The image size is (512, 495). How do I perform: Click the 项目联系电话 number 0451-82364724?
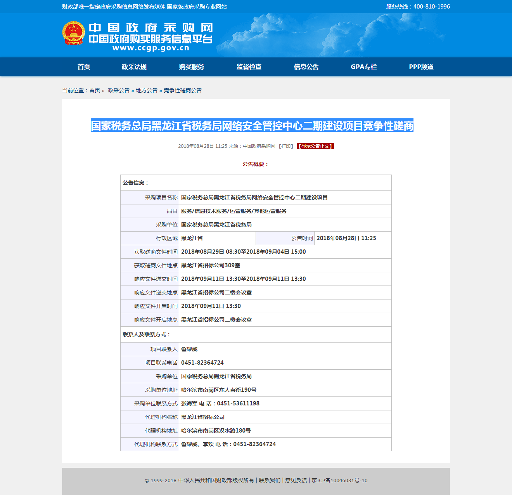point(202,363)
